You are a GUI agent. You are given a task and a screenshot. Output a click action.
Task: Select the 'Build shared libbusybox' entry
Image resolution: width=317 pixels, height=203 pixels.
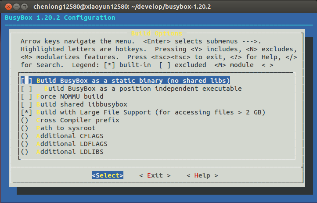(82, 104)
